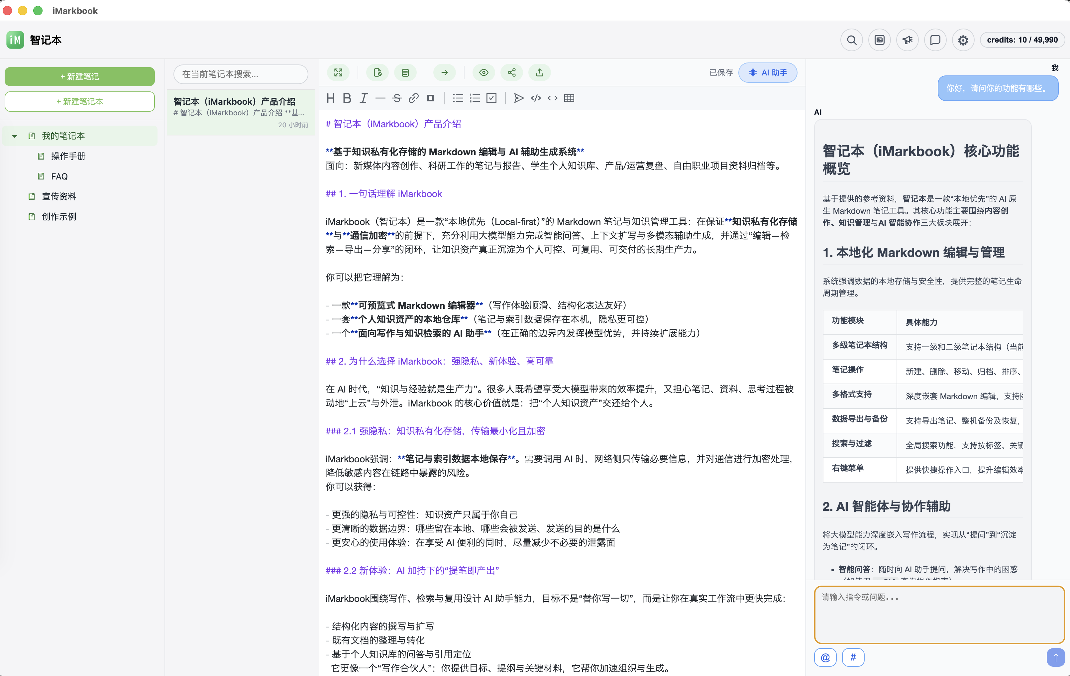Insert an ordered list

coord(475,98)
